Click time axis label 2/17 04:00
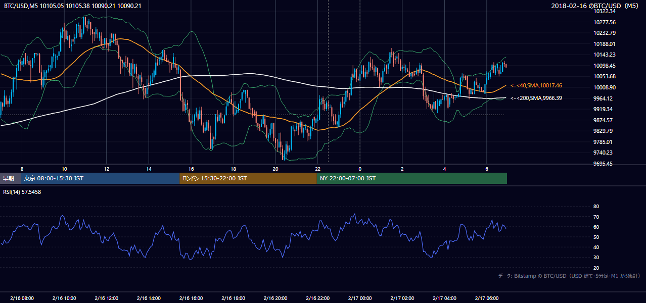Viewport: 646px width, 303px height. 444,298
